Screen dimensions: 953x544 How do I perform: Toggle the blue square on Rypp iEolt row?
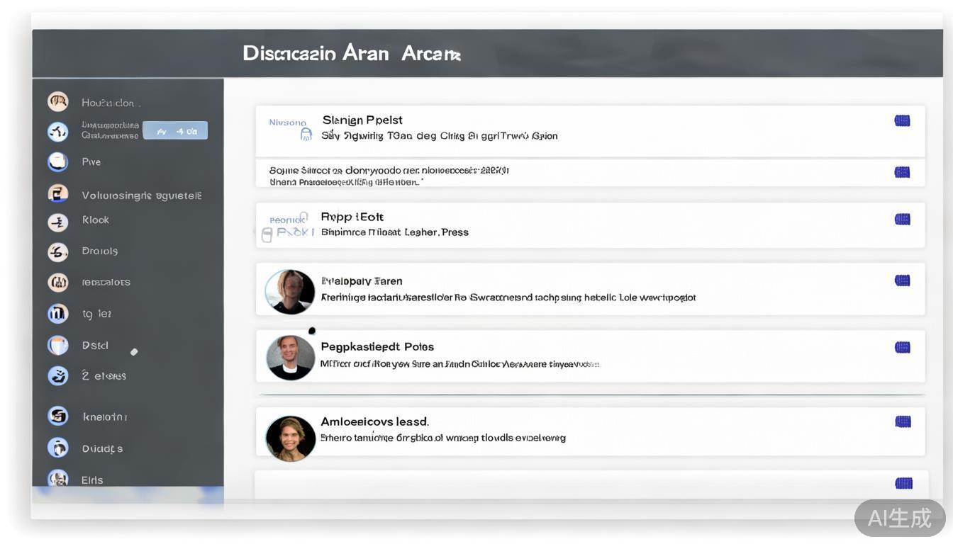point(902,219)
